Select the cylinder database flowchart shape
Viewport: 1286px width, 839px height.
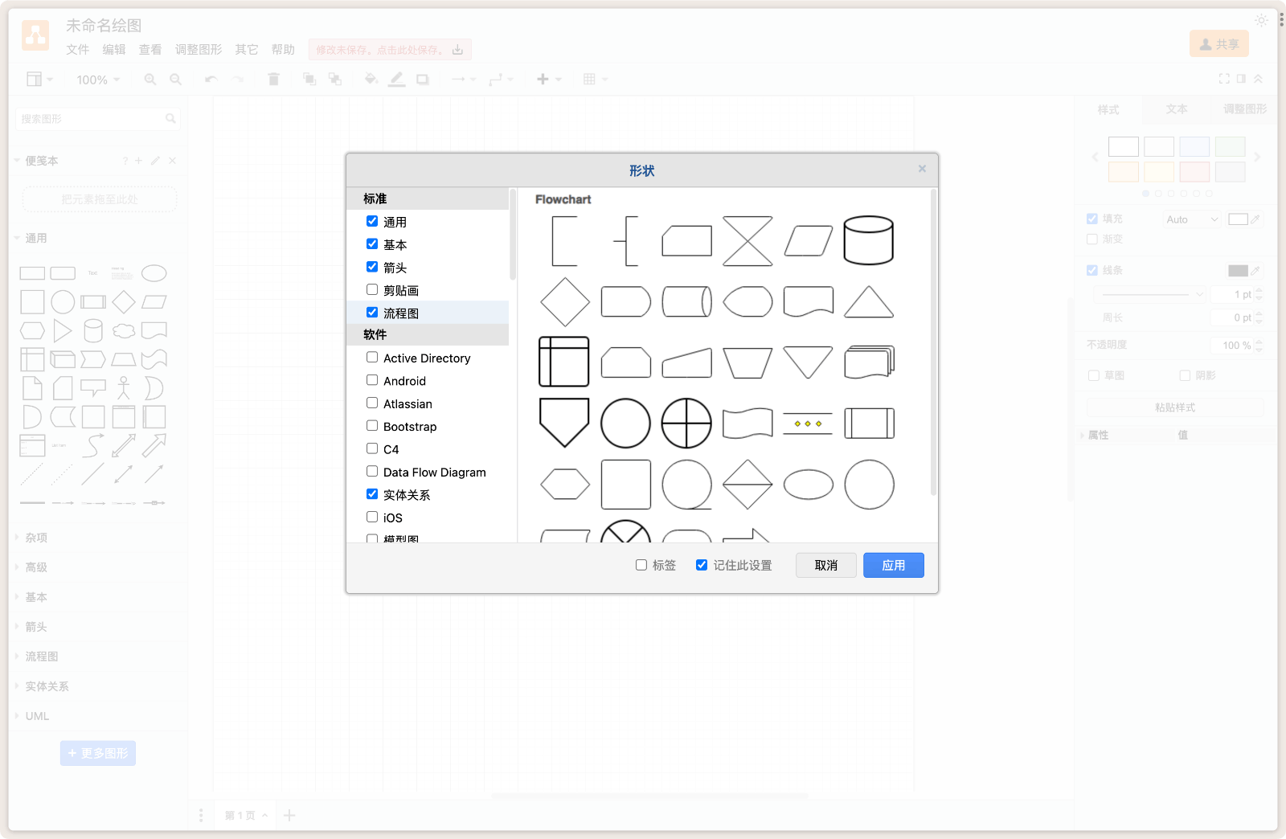tap(869, 240)
